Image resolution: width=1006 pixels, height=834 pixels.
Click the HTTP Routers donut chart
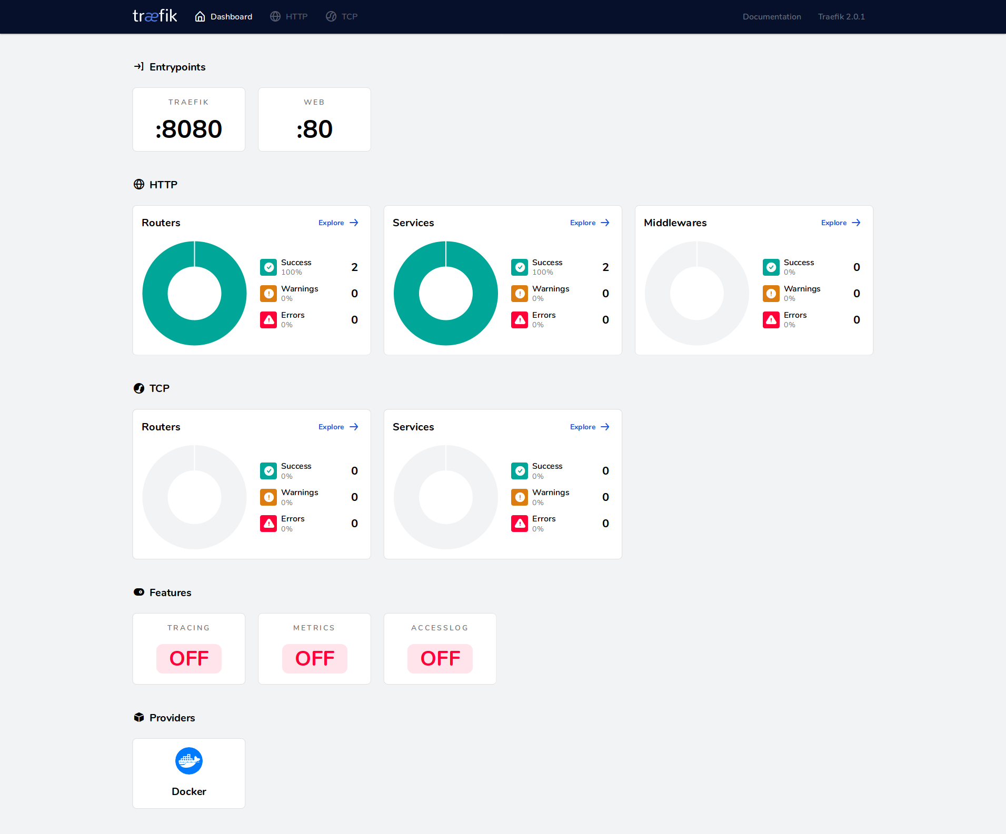195,293
